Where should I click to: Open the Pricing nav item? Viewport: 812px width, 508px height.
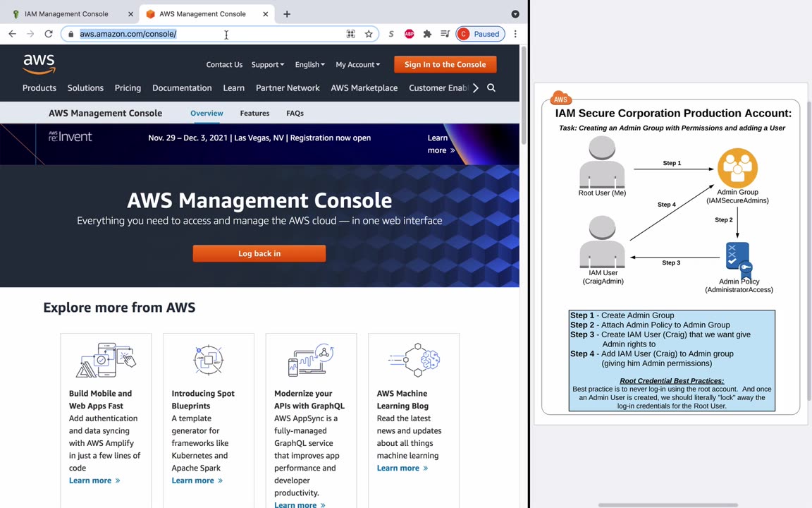[128, 87]
